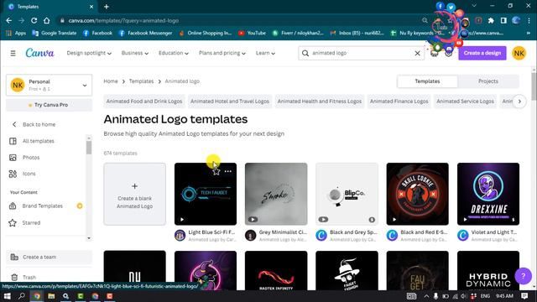This screenshot has width=537, height=302.
Task: Open Home breadcrumb link
Action: click(x=111, y=81)
